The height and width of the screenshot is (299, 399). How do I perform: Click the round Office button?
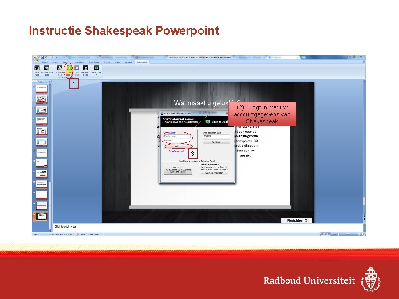coord(35,59)
